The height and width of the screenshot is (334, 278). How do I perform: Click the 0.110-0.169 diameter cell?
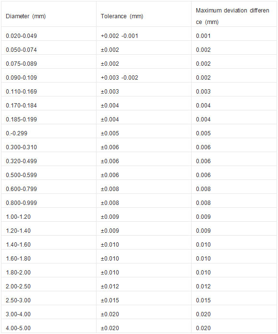coord(21,92)
